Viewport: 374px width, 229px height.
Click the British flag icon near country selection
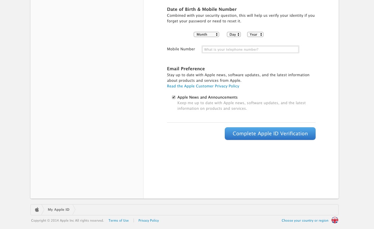[335, 220]
